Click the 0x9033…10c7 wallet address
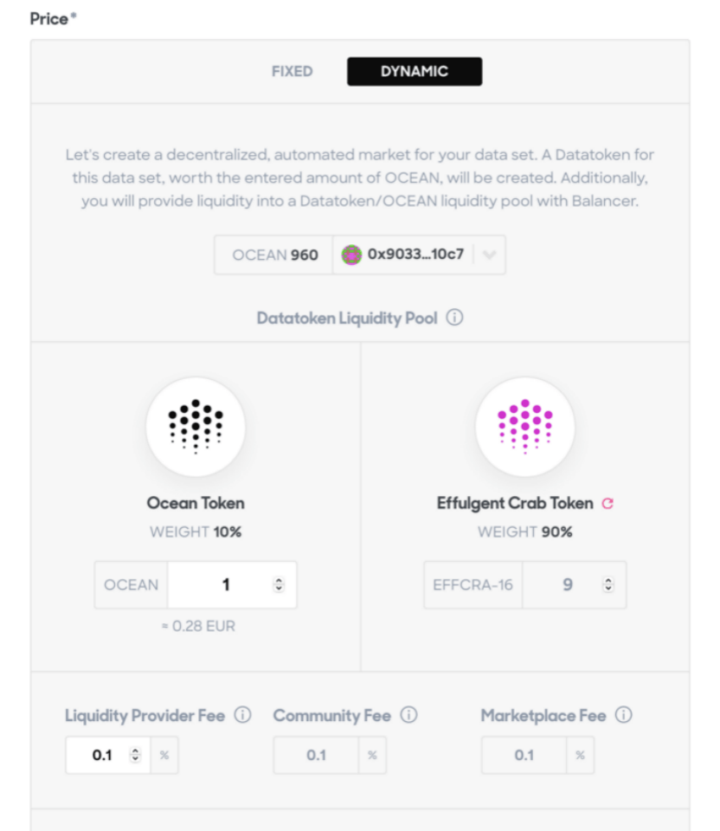The height and width of the screenshot is (831, 720). [415, 255]
